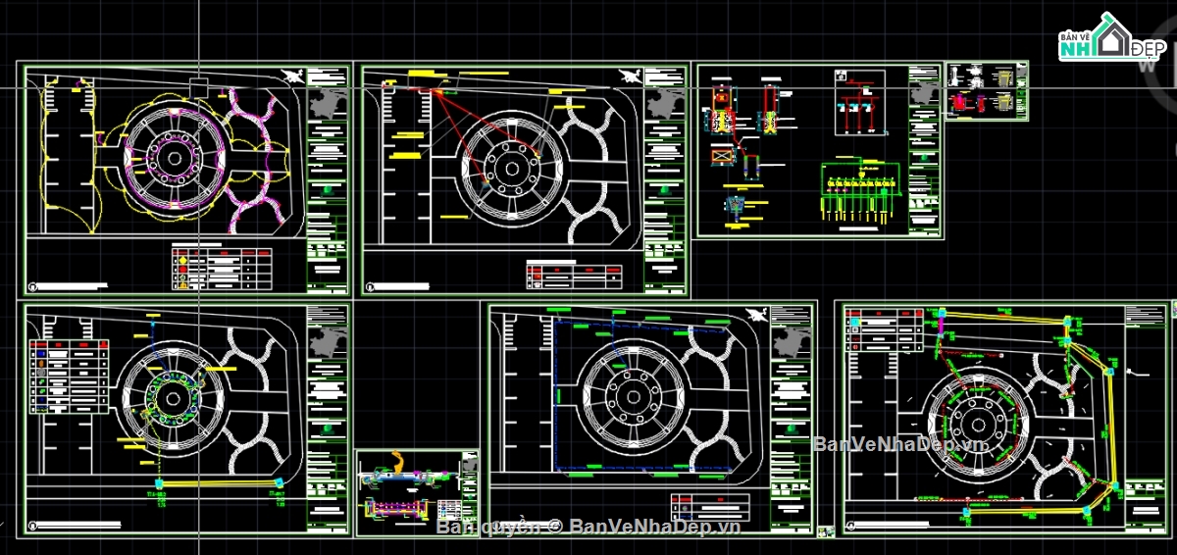Select the small detail sheet in the top-right
1177x555 pixels.
click(987, 91)
